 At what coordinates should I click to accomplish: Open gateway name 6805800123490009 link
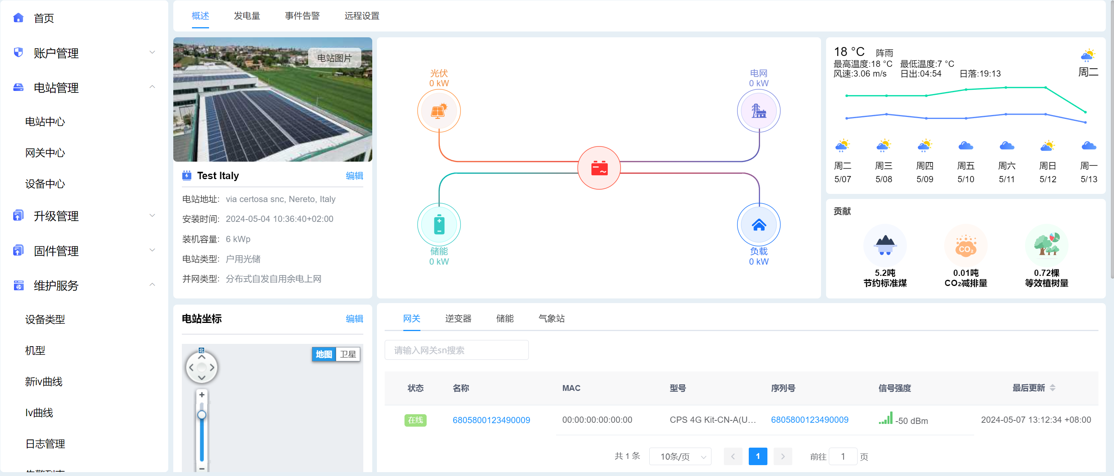point(491,420)
